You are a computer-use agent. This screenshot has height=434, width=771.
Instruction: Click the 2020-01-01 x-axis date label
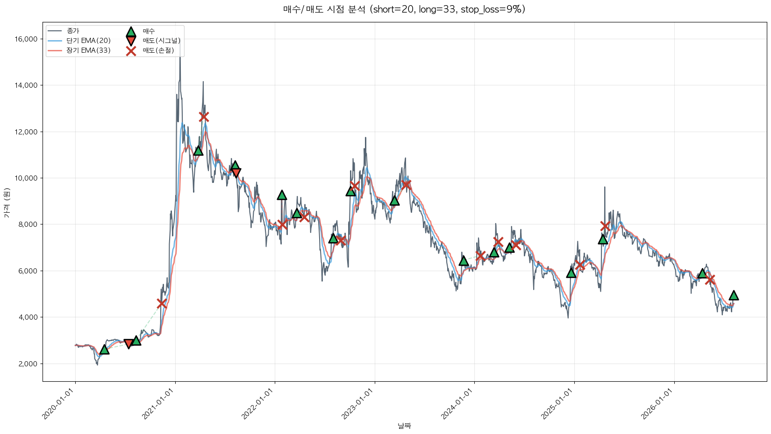click(x=59, y=404)
